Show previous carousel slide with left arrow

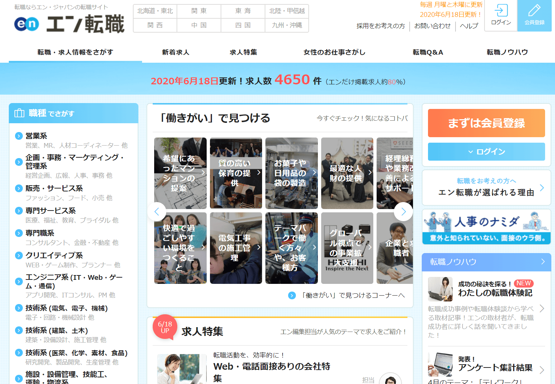tap(157, 212)
